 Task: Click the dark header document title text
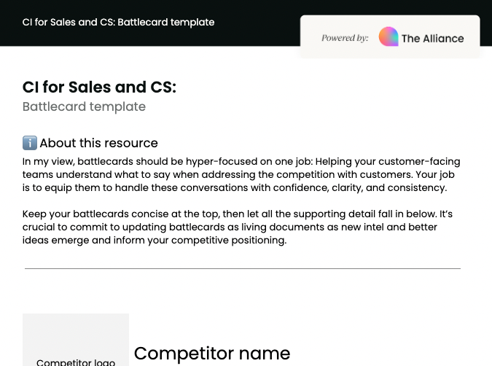pyautogui.click(x=118, y=22)
